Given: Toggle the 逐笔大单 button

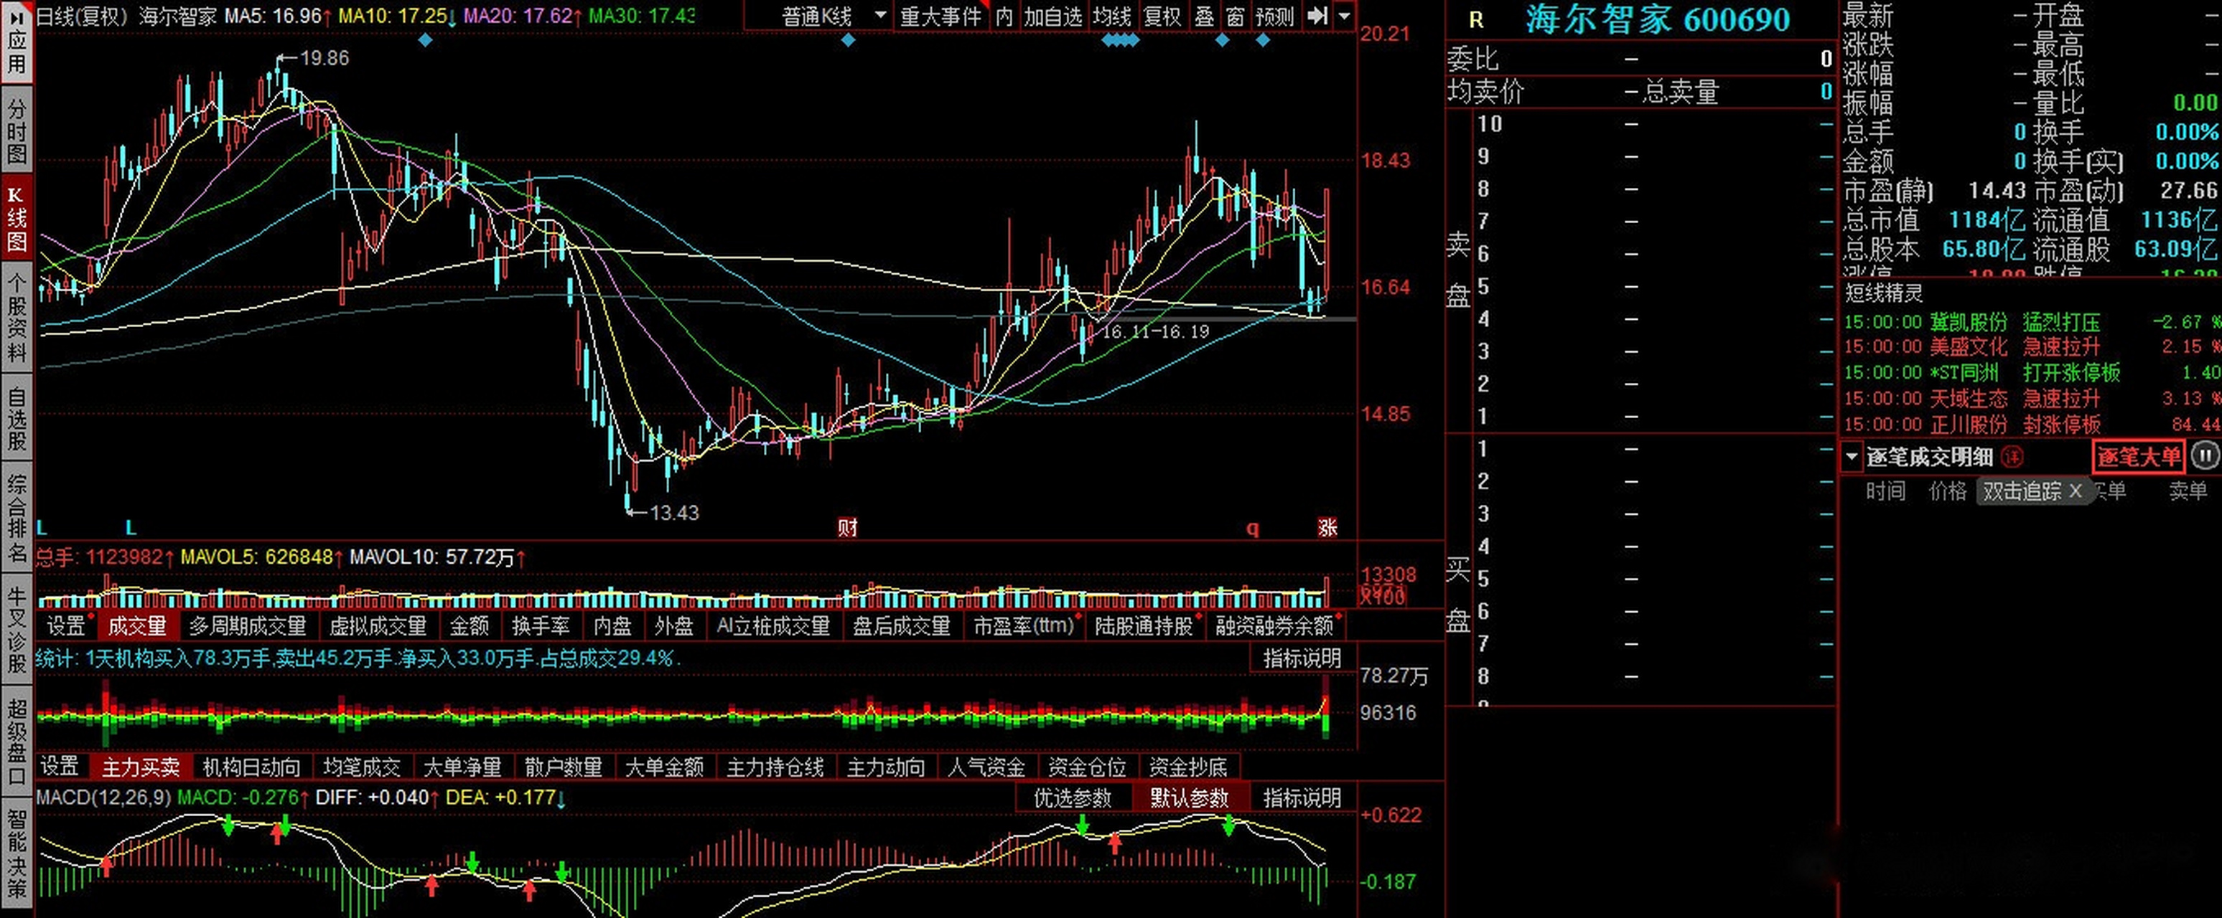Looking at the screenshot, I should point(2139,457).
